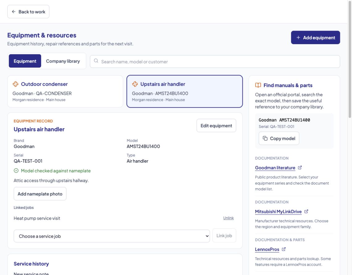The width and height of the screenshot is (352, 275).
Task: Click Goodman AMST24BU1400 text in manuals panel
Action: (x=284, y=120)
